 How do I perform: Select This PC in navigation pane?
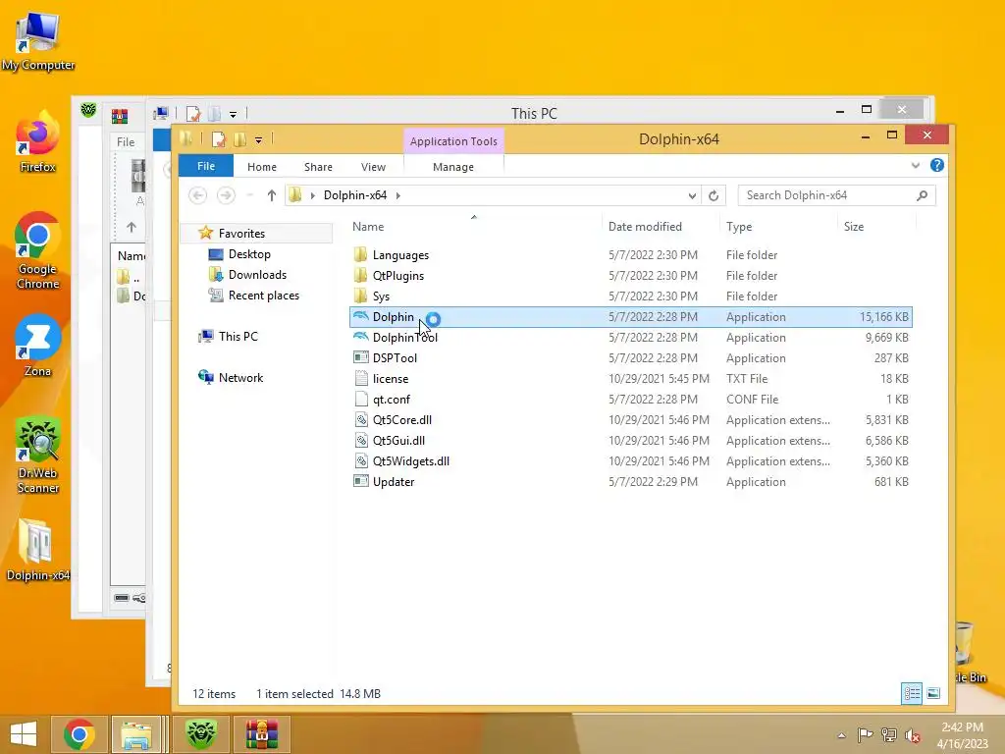point(238,337)
